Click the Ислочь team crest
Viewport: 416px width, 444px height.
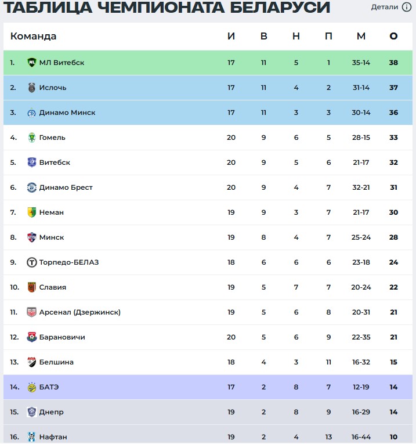(x=32, y=88)
